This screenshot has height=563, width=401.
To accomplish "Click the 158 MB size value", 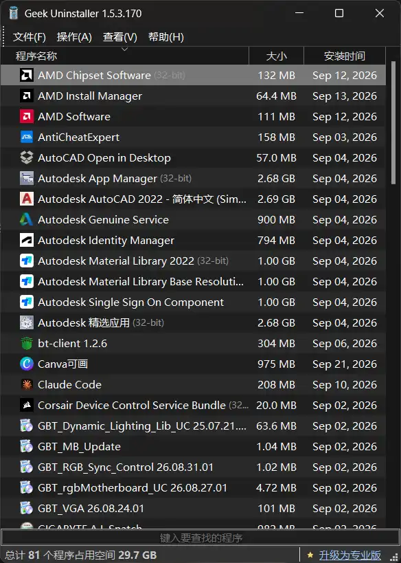I will (276, 137).
